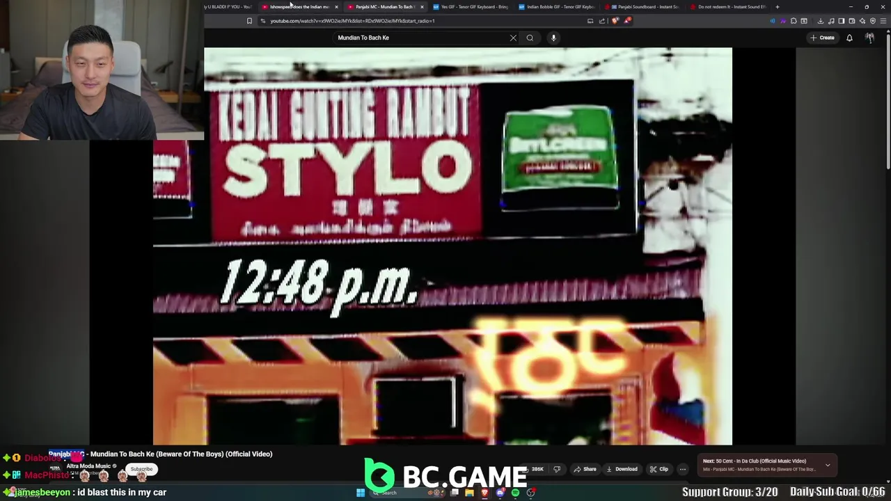Close the Ishowspeed YouTube tab

click(x=336, y=7)
